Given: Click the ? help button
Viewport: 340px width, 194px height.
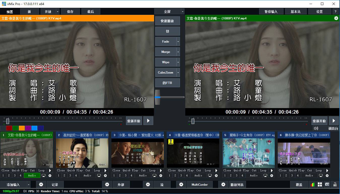Looking at the screenshot, I should tap(335, 12).
